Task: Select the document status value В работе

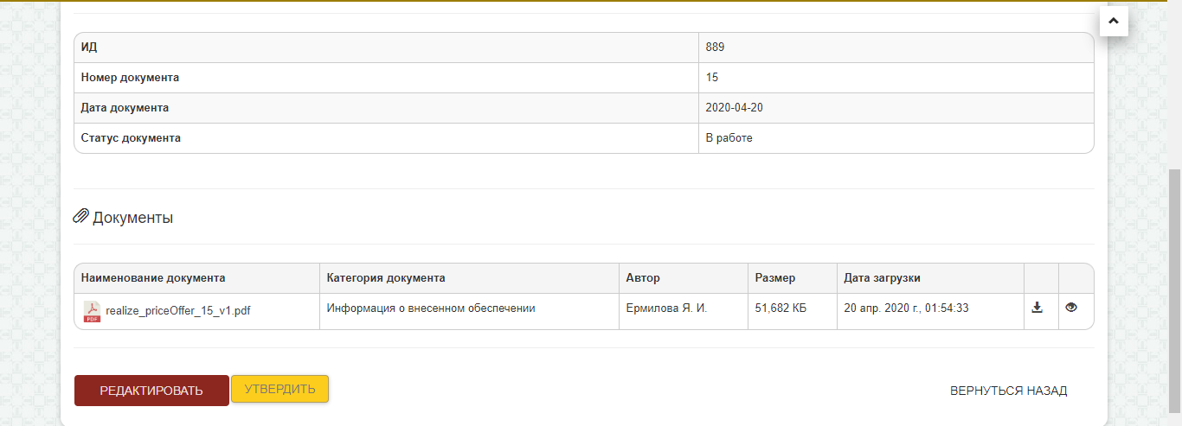Action: 729,138
